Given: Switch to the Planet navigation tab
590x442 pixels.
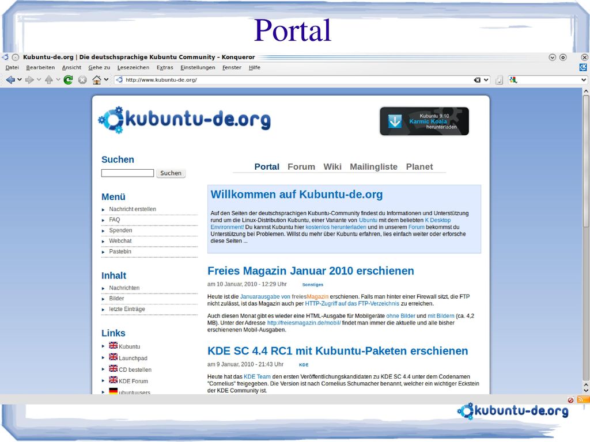Looking at the screenshot, I should (419, 166).
